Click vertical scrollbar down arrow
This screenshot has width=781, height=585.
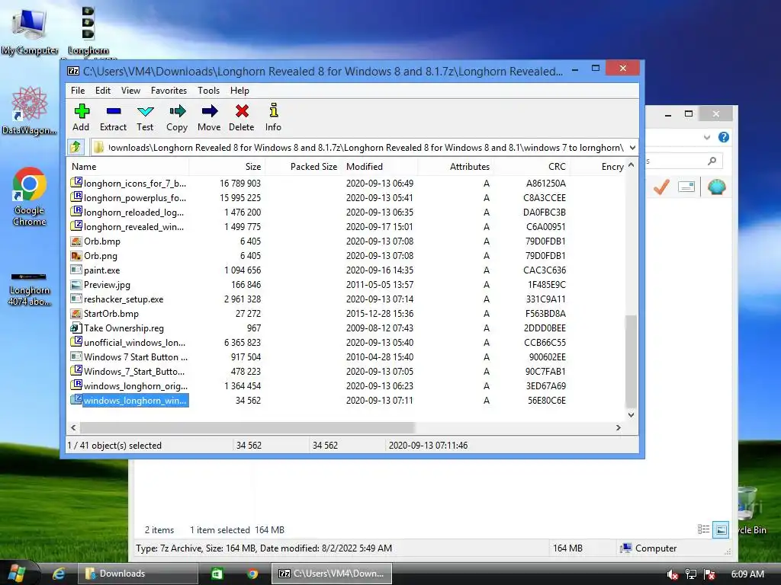(x=631, y=415)
